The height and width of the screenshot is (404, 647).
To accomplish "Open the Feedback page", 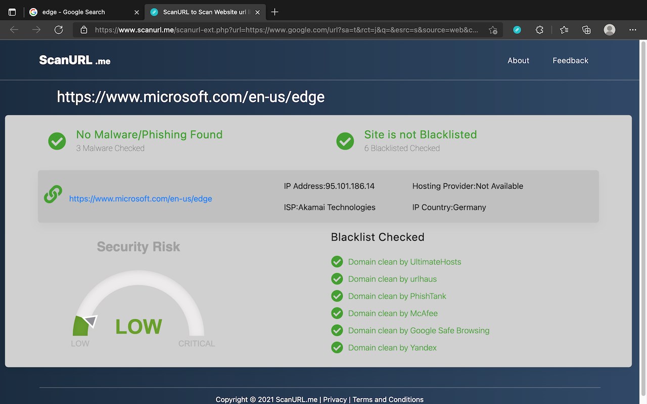I will (570, 61).
